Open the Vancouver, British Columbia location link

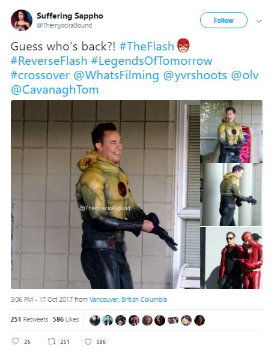pos(128,299)
